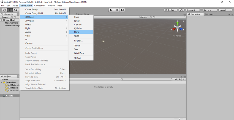Switch to the Inspector tab
This screenshot has width=234, height=120.
coord(195,14)
